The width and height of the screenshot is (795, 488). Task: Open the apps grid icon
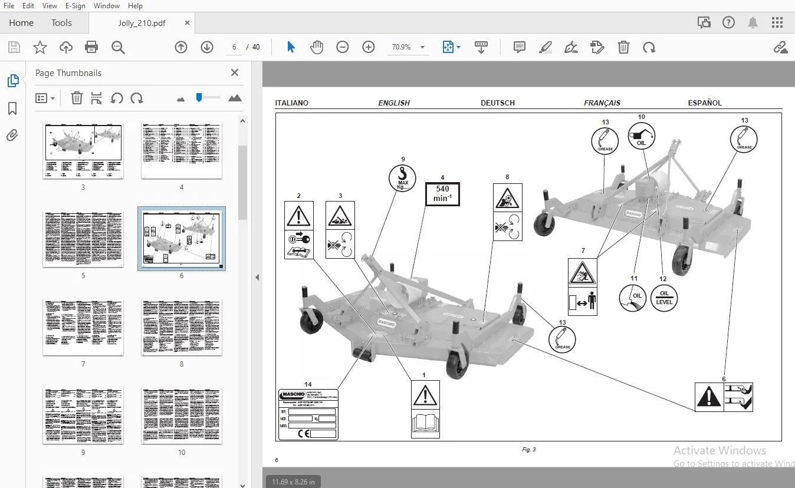tap(777, 23)
